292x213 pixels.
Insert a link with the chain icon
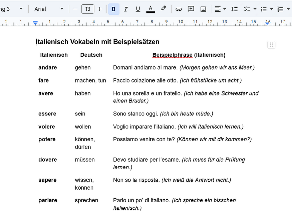[179, 9]
